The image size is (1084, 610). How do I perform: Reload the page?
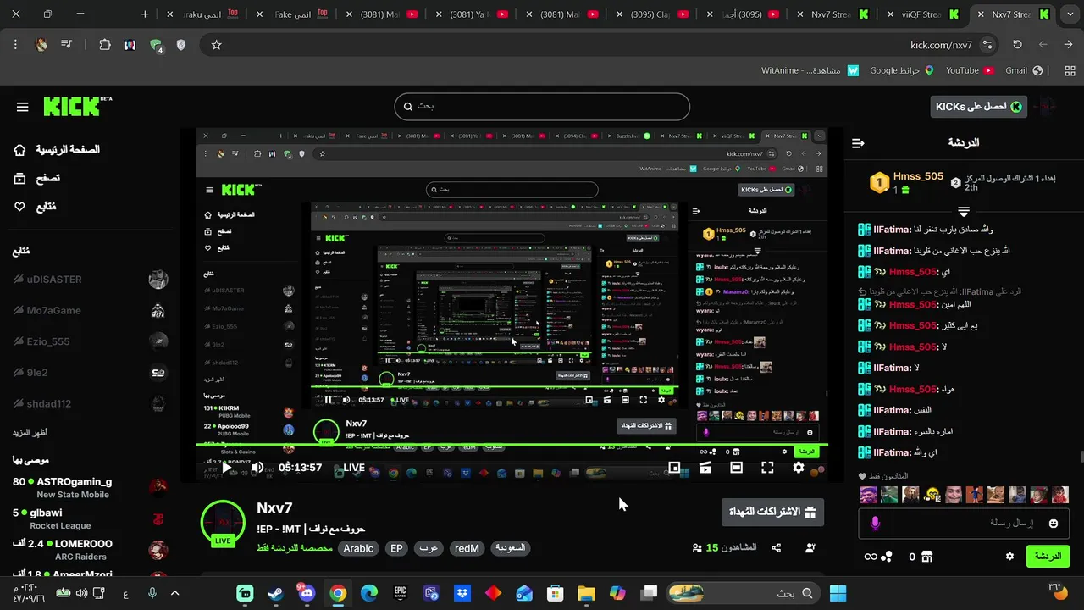(x=1017, y=45)
